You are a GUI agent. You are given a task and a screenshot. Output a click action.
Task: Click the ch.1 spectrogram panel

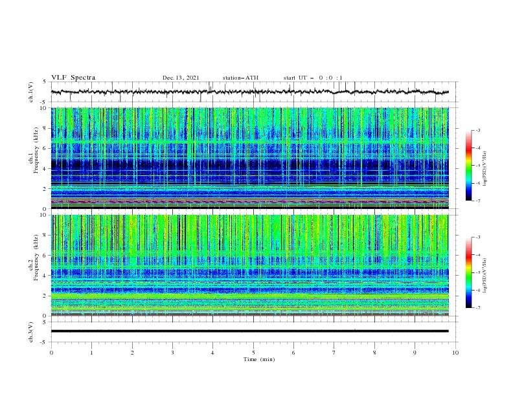click(250, 158)
